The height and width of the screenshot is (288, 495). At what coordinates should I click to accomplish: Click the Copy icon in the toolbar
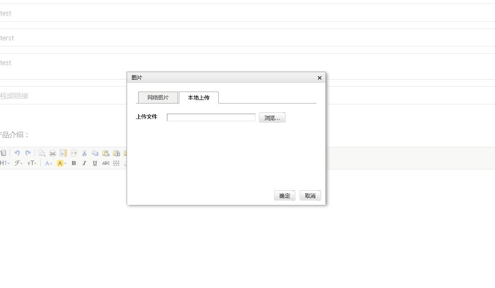94,153
